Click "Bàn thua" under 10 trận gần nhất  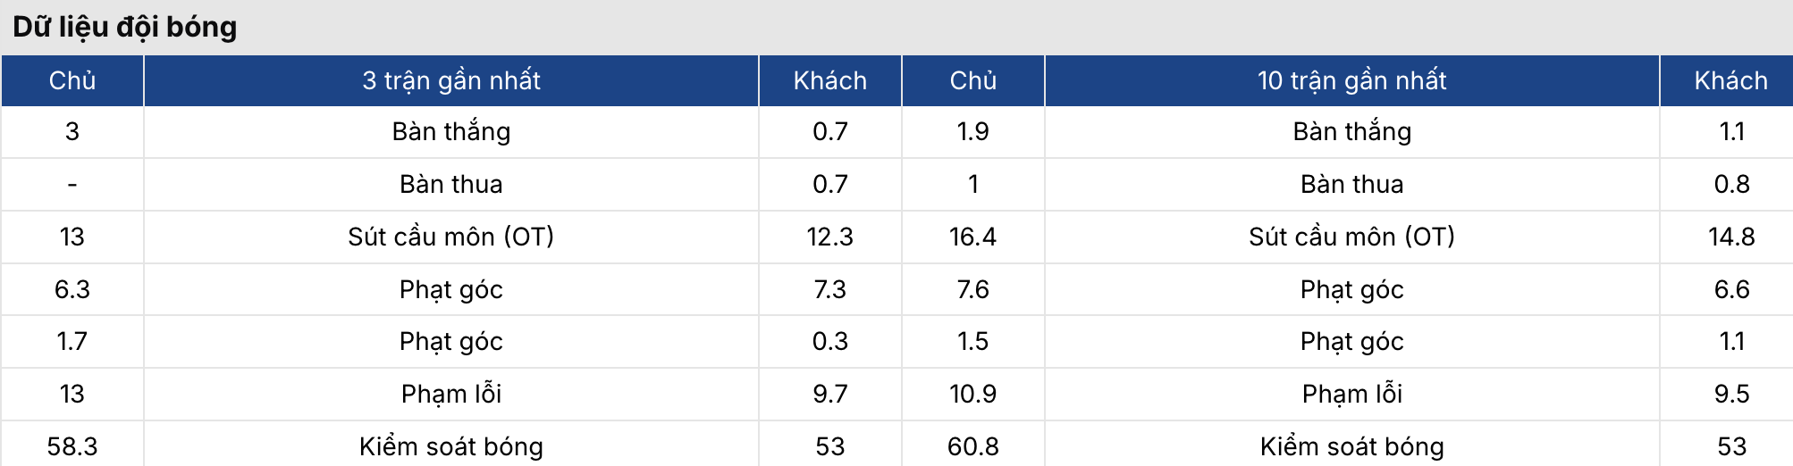click(x=1351, y=184)
